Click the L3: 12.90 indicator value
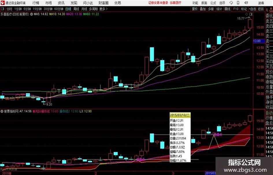 (x=86, y=111)
